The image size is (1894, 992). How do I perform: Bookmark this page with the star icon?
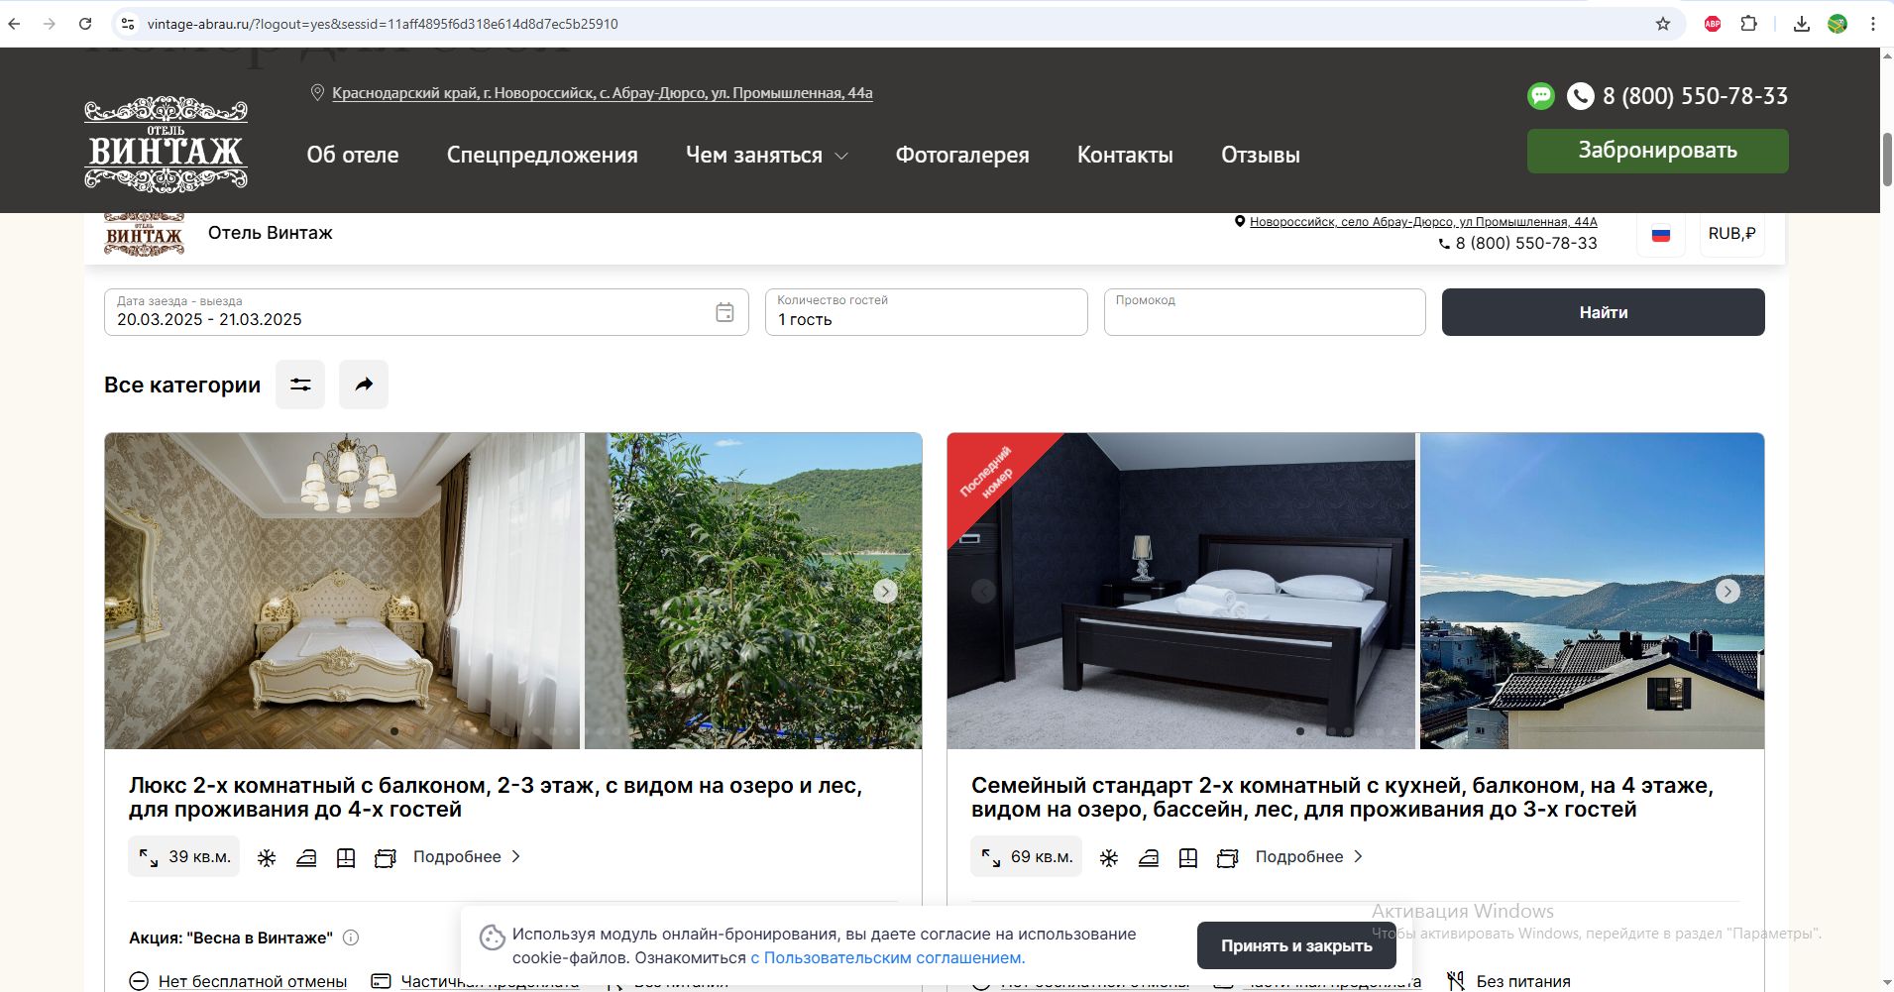1663,24
